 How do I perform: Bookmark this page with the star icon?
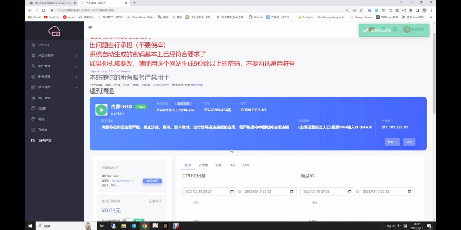(x=361, y=10)
